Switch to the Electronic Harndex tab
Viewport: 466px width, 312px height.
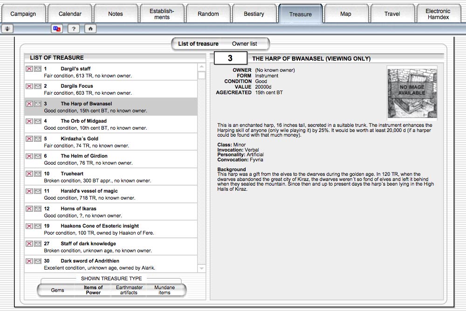pos(438,14)
